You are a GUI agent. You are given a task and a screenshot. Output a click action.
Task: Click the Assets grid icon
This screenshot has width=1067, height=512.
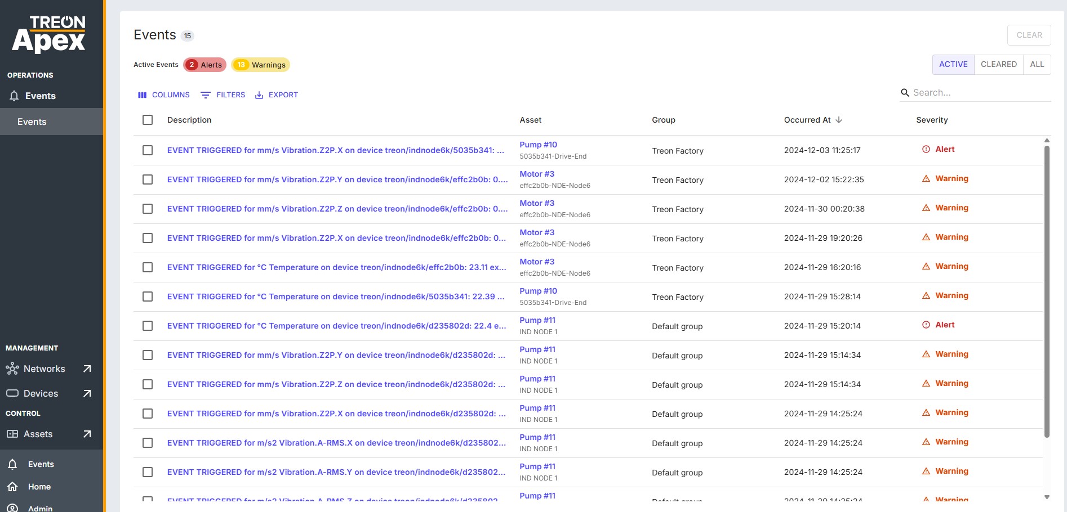click(x=12, y=434)
